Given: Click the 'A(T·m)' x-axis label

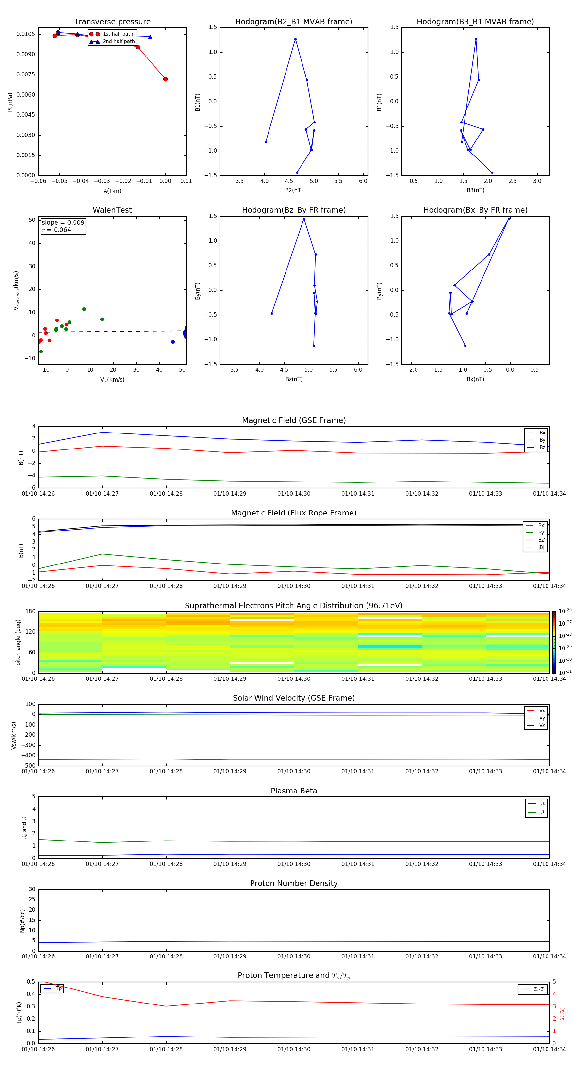Looking at the screenshot, I should click(x=112, y=191).
